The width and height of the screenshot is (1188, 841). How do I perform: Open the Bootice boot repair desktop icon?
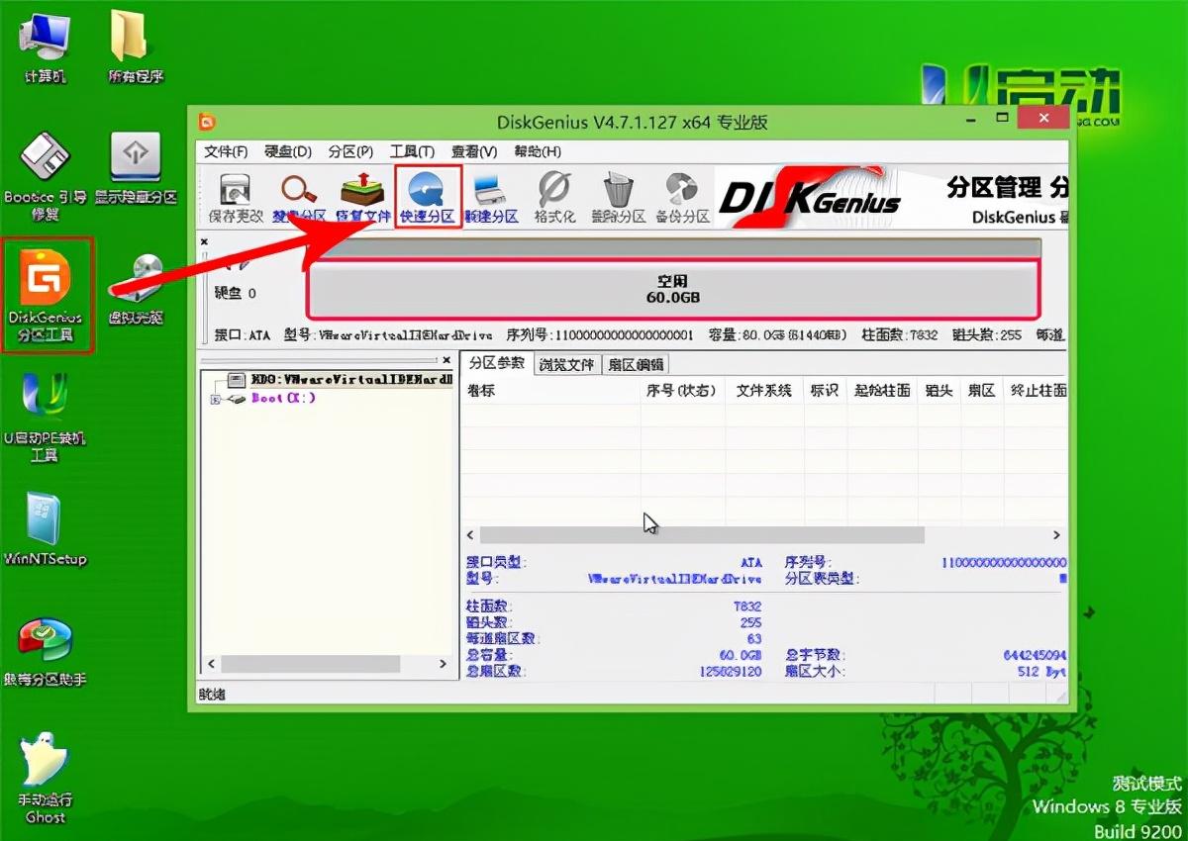click(x=45, y=176)
